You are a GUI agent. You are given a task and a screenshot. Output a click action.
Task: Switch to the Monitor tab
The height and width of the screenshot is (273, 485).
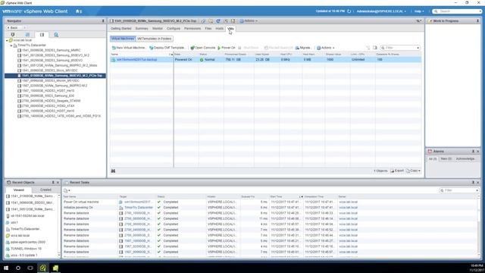pos(157,29)
